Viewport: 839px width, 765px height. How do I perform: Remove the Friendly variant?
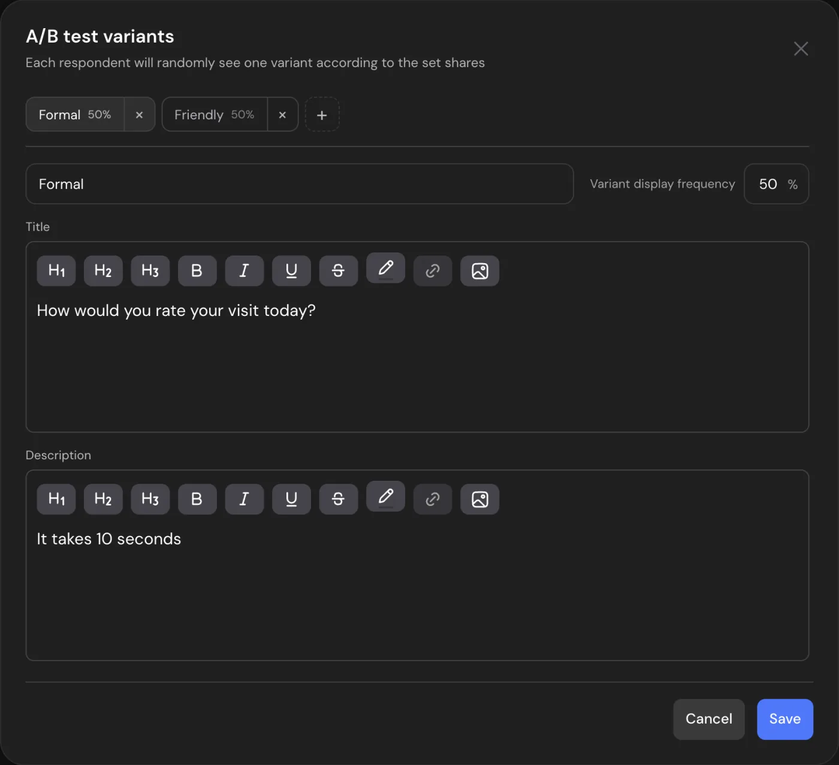[282, 115]
